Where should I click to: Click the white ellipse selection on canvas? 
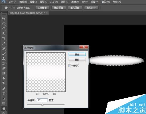pos(117,60)
